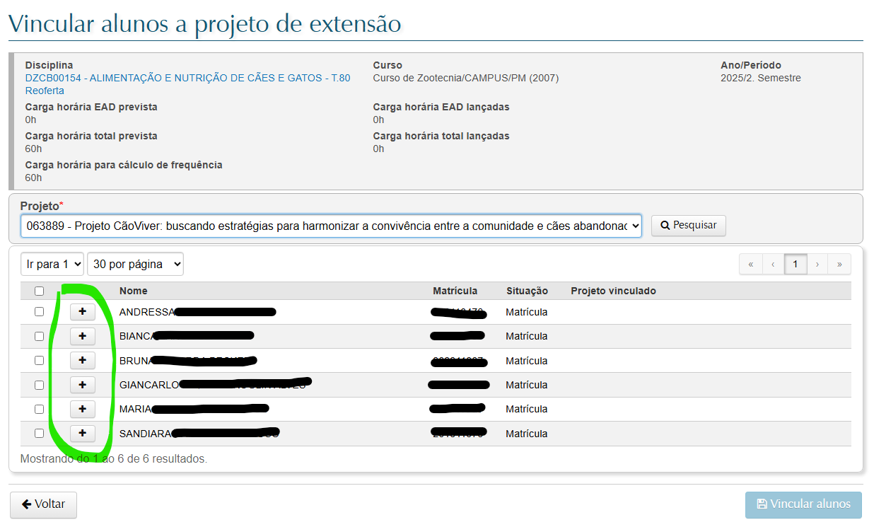Click the plus icon in GIANCARLO's row
The image size is (874, 527).
click(x=83, y=385)
